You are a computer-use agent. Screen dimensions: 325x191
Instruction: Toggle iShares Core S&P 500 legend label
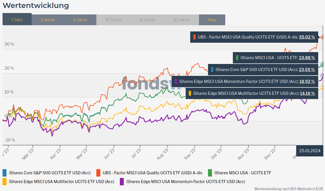[x=50, y=173]
